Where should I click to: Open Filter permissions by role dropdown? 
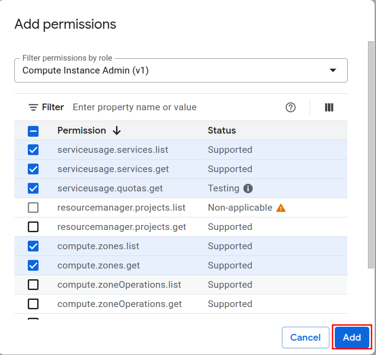(x=181, y=70)
